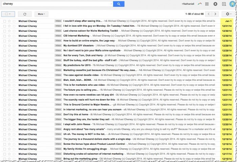Star the 'CSI Internet Marketing' email
Image resolution: width=237 pixels, height=162 pixels.
pyautogui.click(x=9, y=36)
